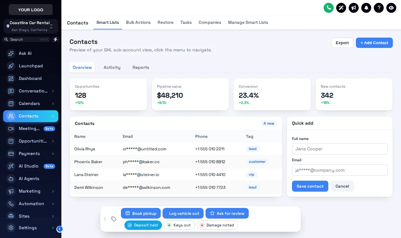
Task: Click Save contact in Quick add
Action: click(x=310, y=186)
